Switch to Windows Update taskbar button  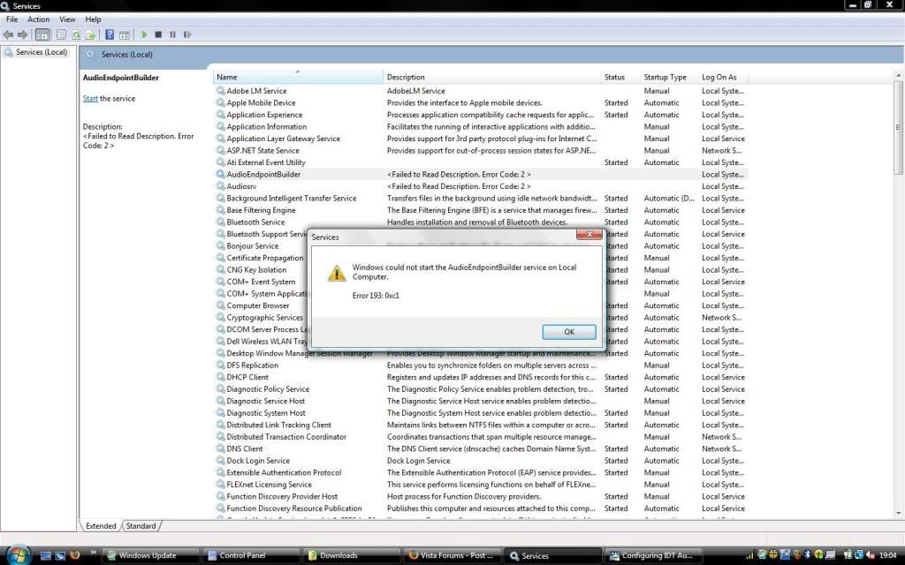coord(152,556)
